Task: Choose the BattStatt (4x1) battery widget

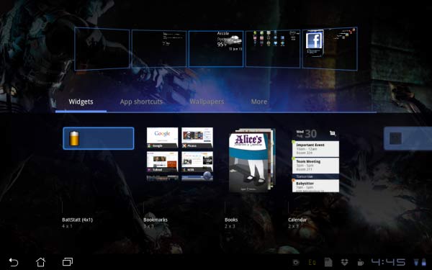Action: (x=99, y=138)
